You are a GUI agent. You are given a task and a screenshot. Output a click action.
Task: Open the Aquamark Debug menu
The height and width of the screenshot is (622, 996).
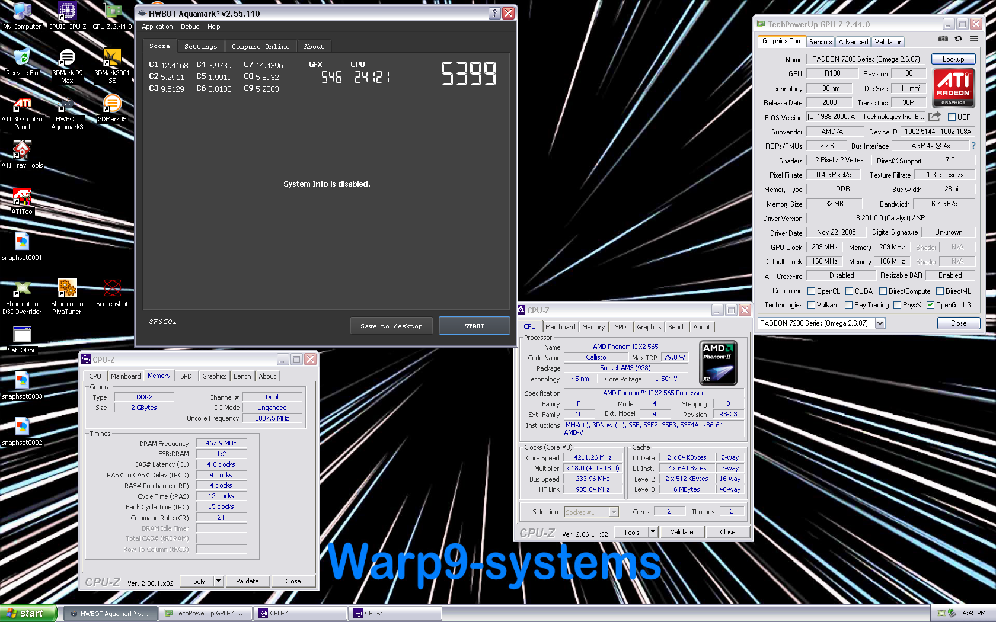190,27
